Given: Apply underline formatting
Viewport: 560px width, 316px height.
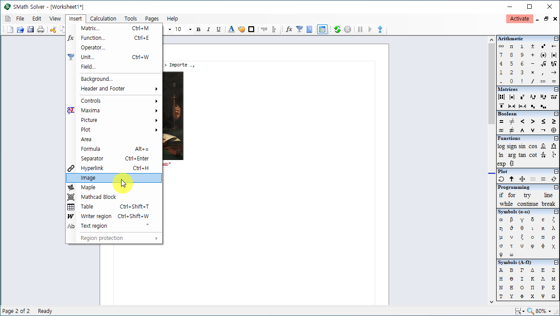Looking at the screenshot, I should click(x=218, y=29).
